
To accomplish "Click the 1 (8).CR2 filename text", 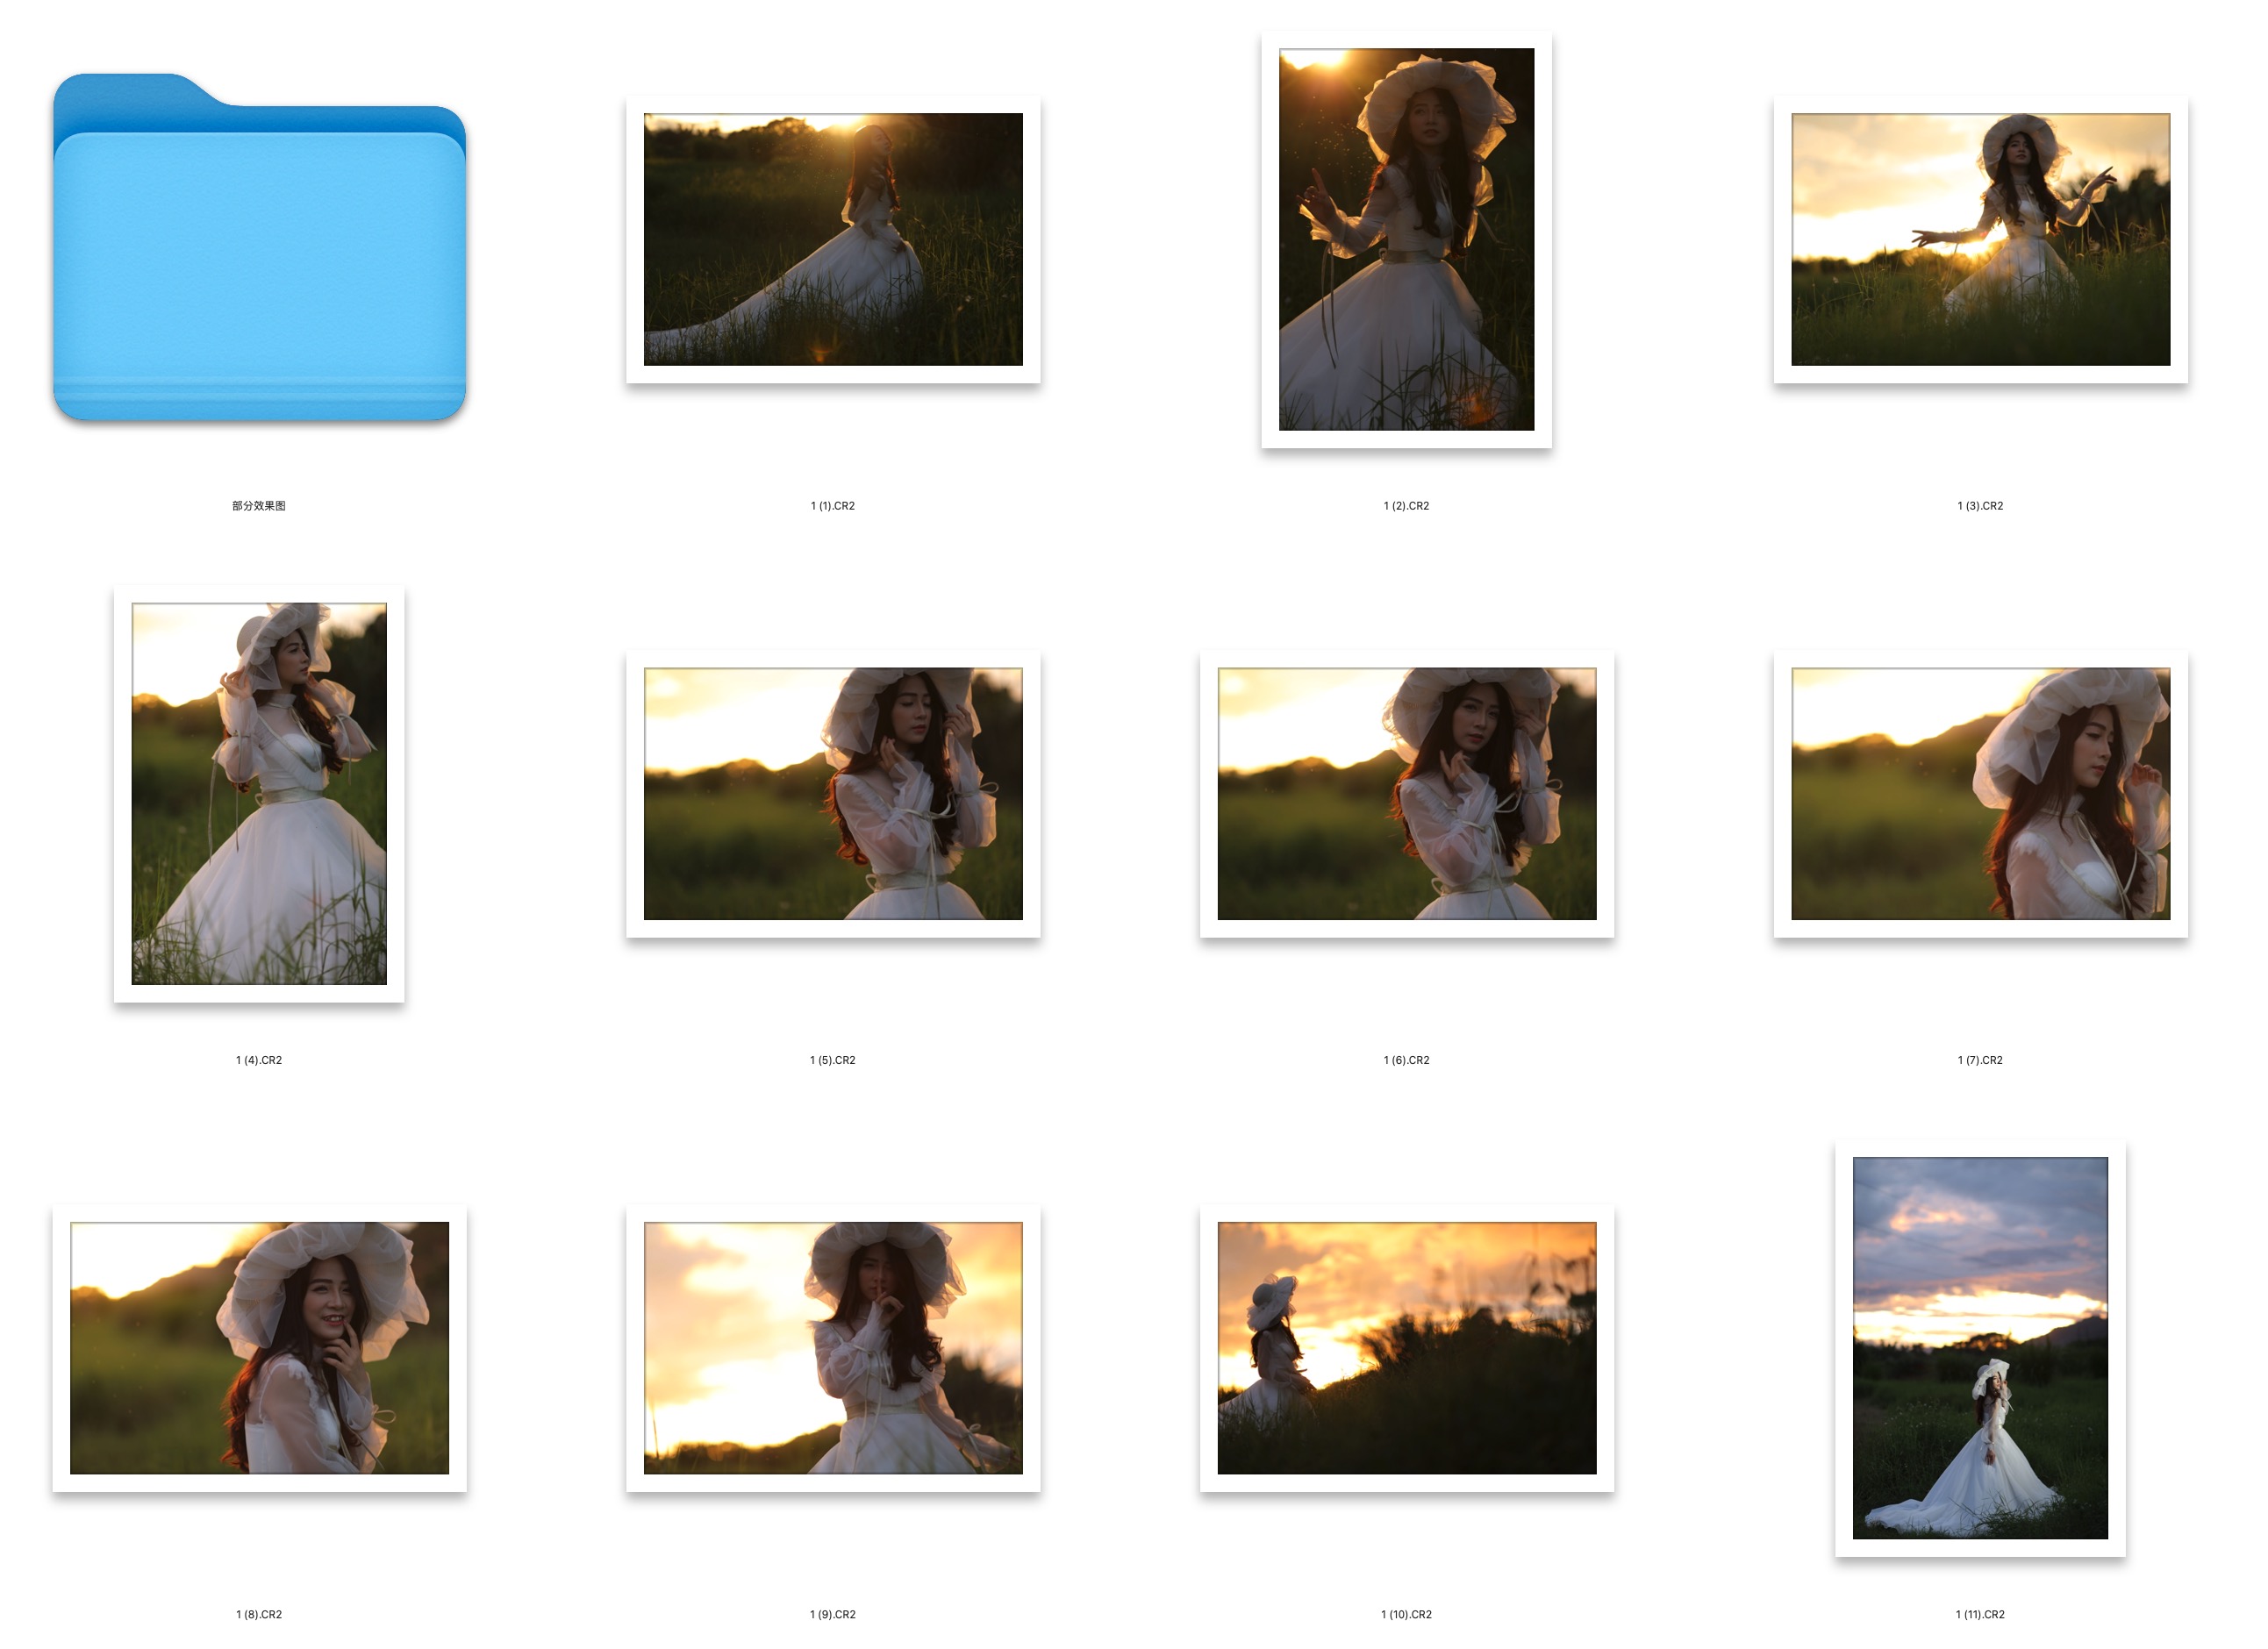I will pos(259,1614).
